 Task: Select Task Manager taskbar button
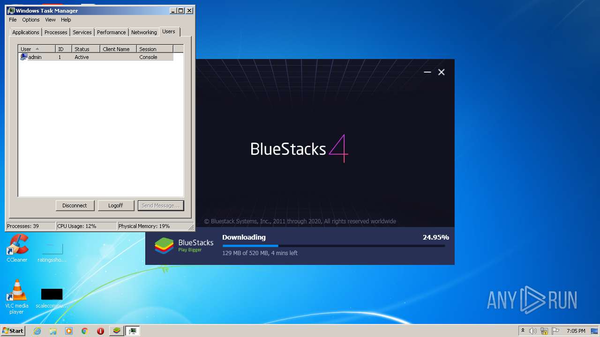[x=133, y=331]
